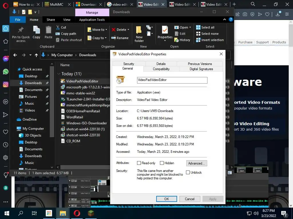
Task: Click Copy path in the ribbon
Action: pyautogui.click(x=66, y=34)
